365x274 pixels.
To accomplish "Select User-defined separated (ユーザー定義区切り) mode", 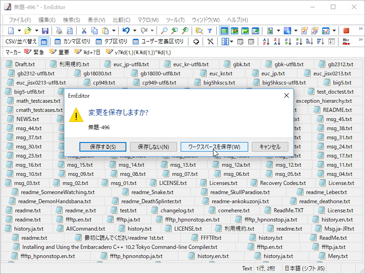I will 158,42.
